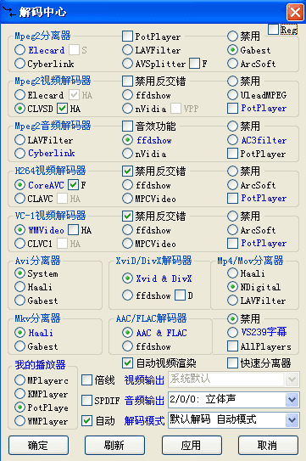The image size is (306, 461).
Task: Select ArcSoft Mpeg2 splitter option
Action: click(232, 64)
